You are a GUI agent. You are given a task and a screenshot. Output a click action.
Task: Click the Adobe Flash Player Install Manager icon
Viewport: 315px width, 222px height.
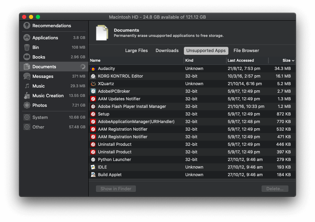[x=93, y=107]
